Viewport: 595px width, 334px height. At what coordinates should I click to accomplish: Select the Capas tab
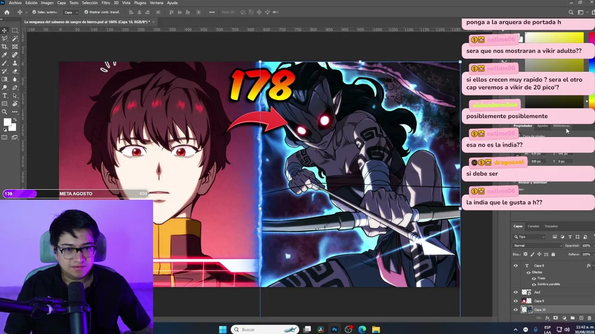point(518,226)
